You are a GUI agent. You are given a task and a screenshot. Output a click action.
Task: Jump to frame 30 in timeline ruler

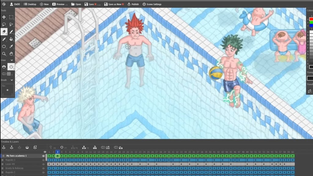169,152
